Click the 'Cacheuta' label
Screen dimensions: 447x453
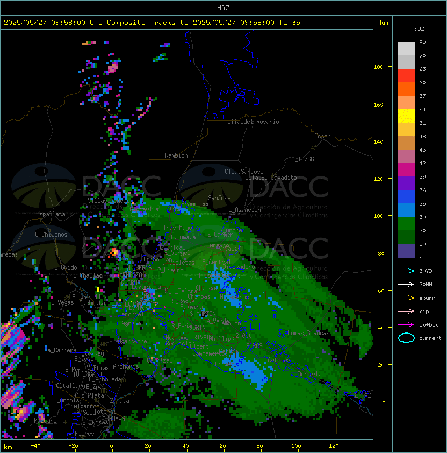[x=92, y=303]
